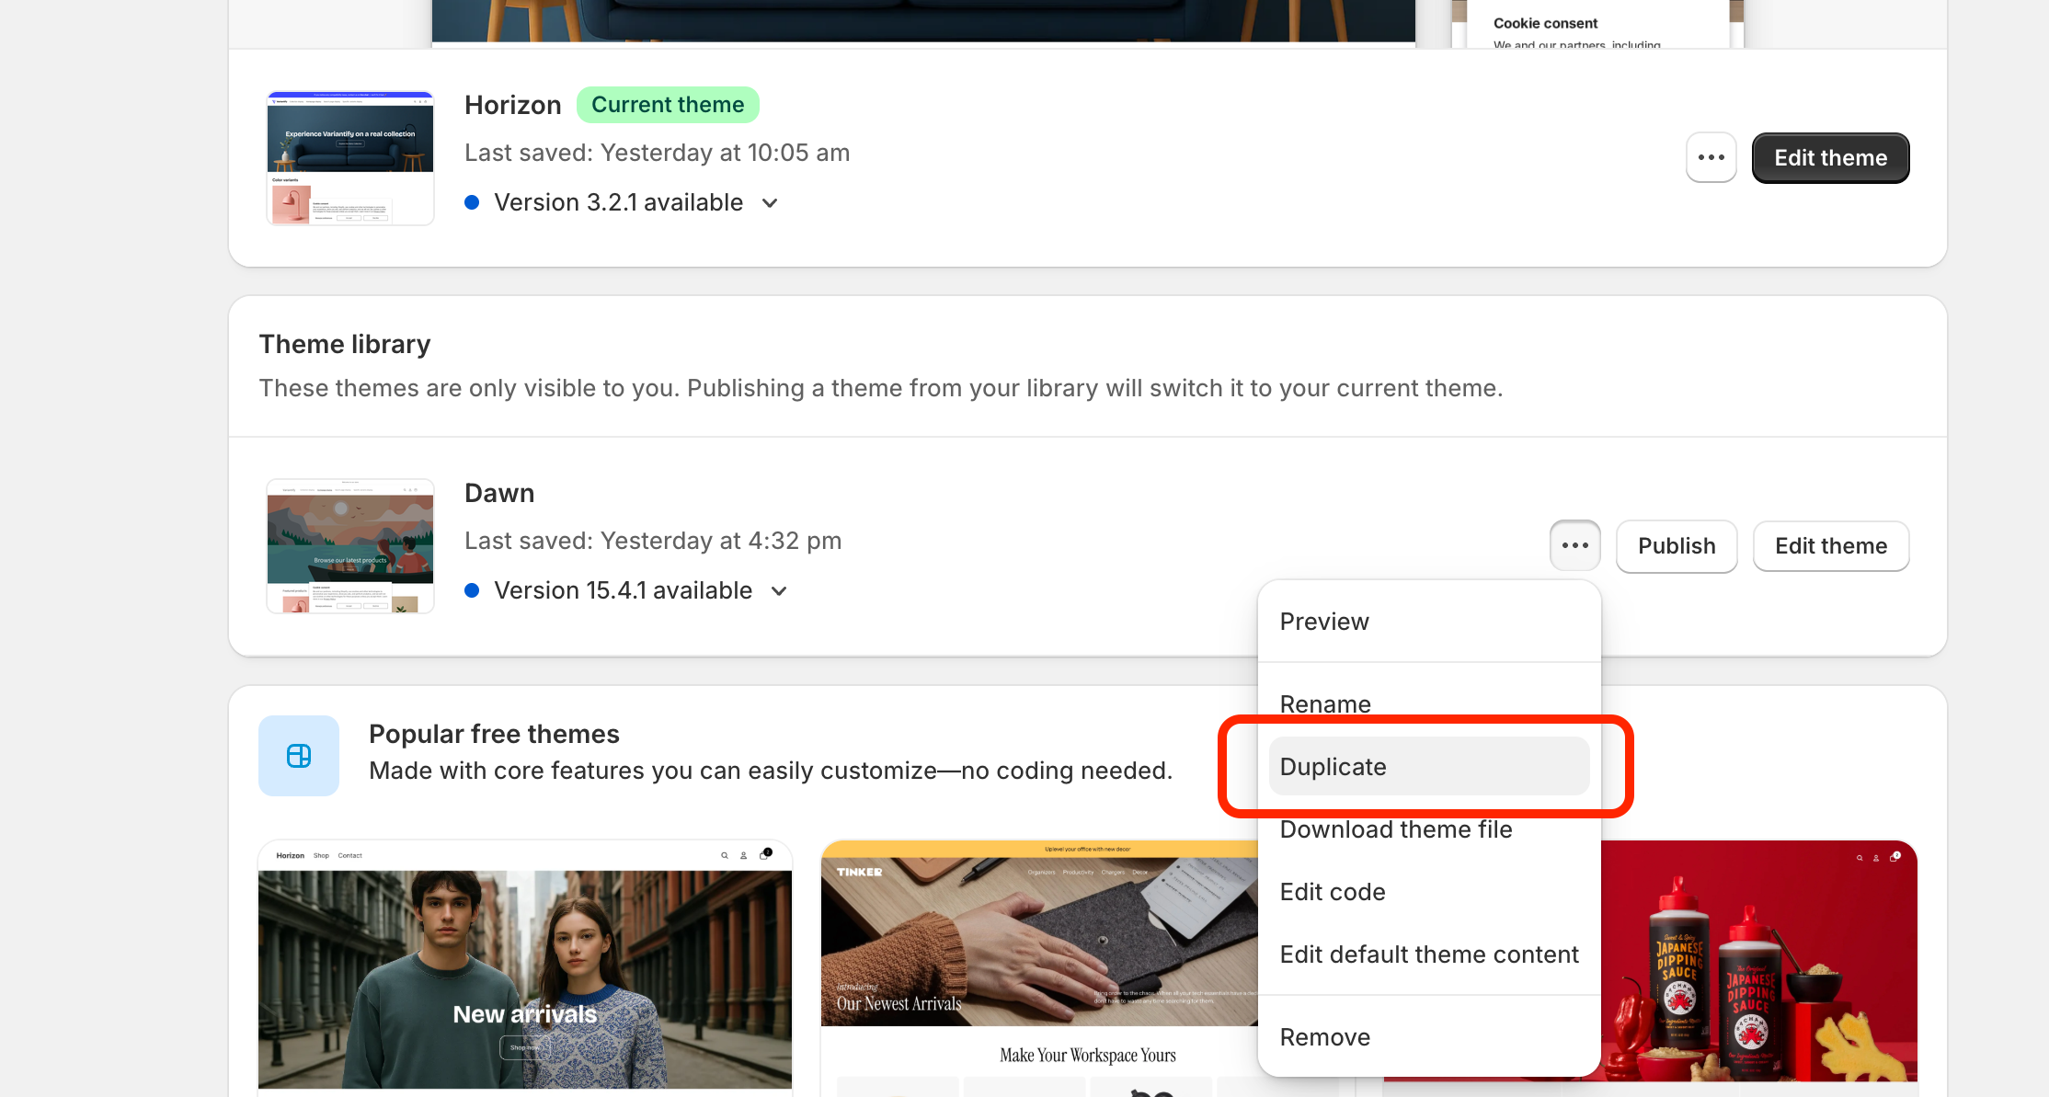2049x1097 pixels.
Task: Click cart icon in Horizon theme preview
Action: click(x=764, y=854)
